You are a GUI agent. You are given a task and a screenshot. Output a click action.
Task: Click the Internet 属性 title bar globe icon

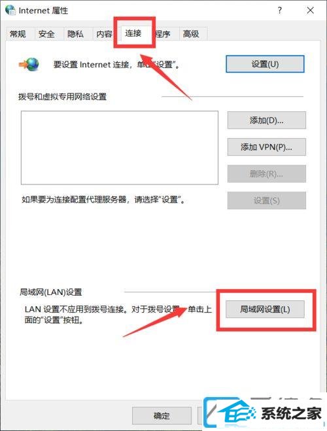[x=10, y=10]
